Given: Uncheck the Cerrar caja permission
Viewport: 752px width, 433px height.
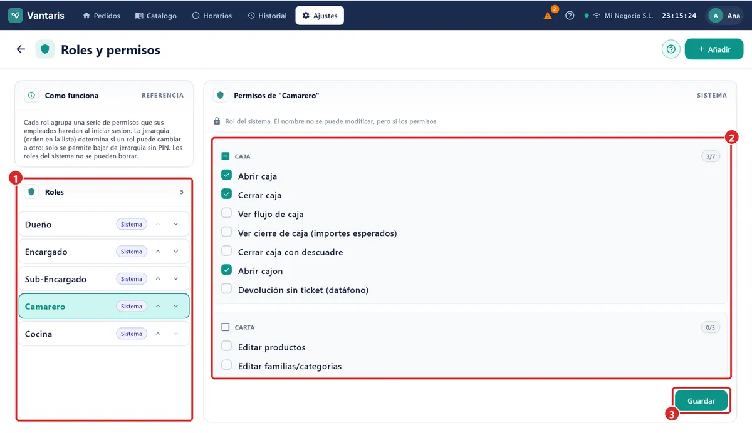Looking at the screenshot, I should click(227, 194).
